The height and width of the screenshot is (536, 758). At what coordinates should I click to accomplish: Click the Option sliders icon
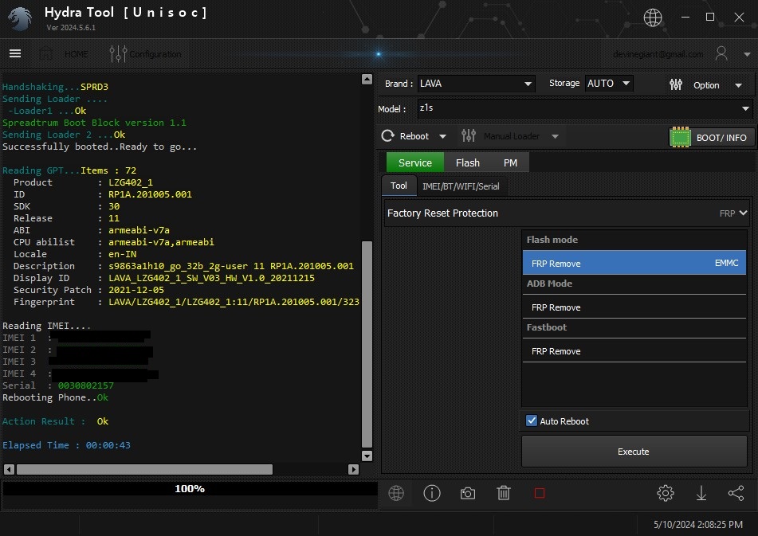(675, 85)
